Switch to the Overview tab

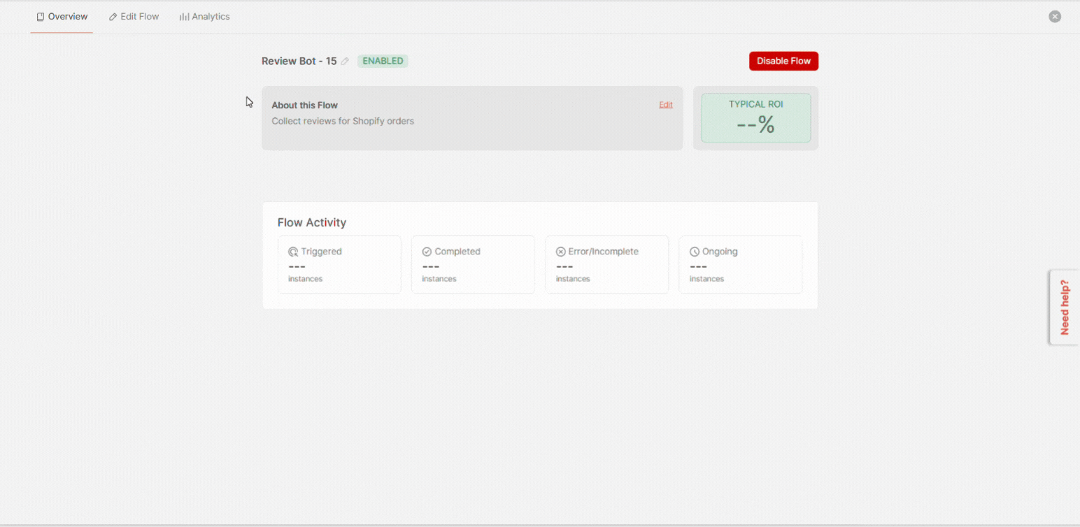[62, 17]
